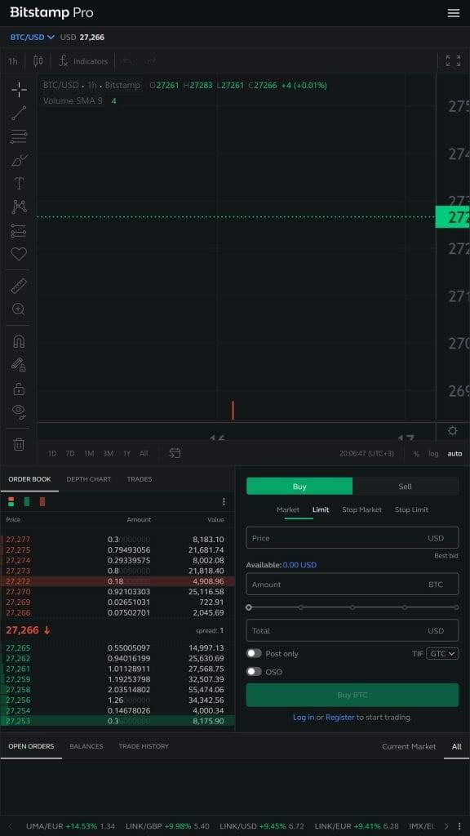
Task: Toggle hide all drawings eye icon
Action: [19, 411]
